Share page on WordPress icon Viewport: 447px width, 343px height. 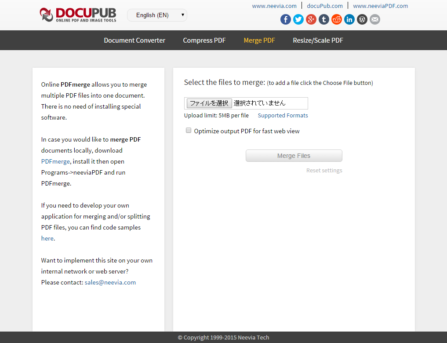coord(362,19)
